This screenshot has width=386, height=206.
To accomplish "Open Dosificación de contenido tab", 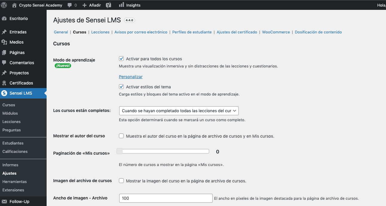I will click(318, 32).
